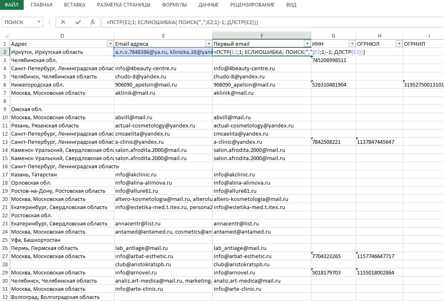Click the active formula cell F2
The image size is (444, 301).
pos(262,52)
